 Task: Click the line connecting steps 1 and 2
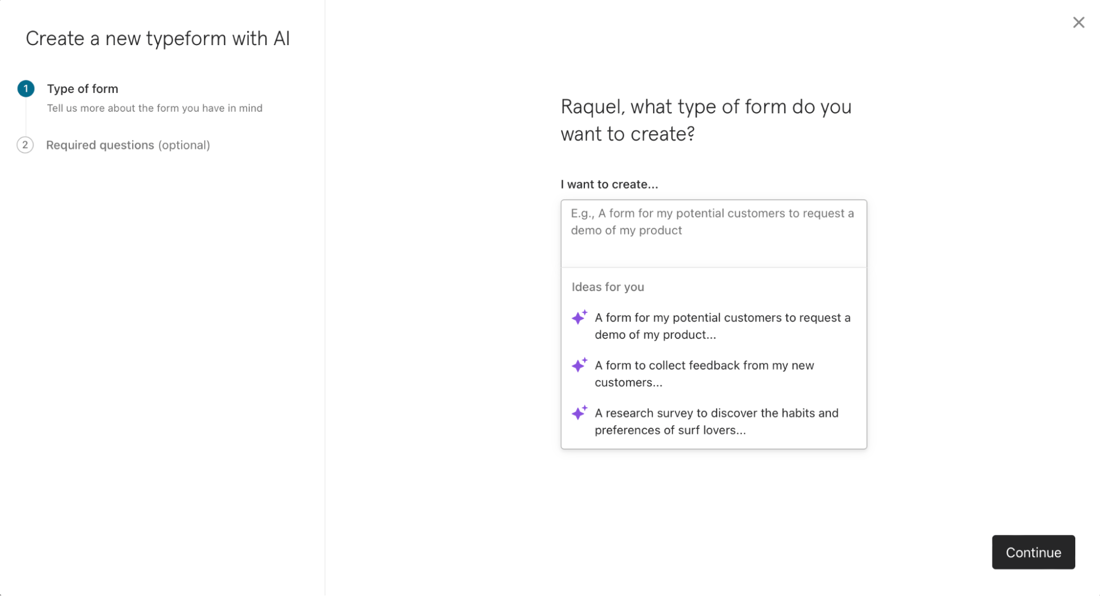click(x=26, y=117)
